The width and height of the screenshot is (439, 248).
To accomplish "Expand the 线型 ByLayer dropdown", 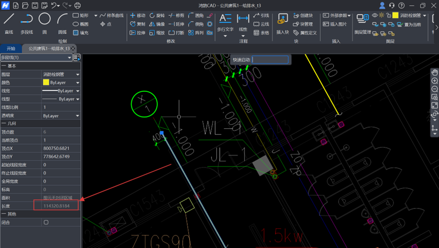I will coord(78,99).
